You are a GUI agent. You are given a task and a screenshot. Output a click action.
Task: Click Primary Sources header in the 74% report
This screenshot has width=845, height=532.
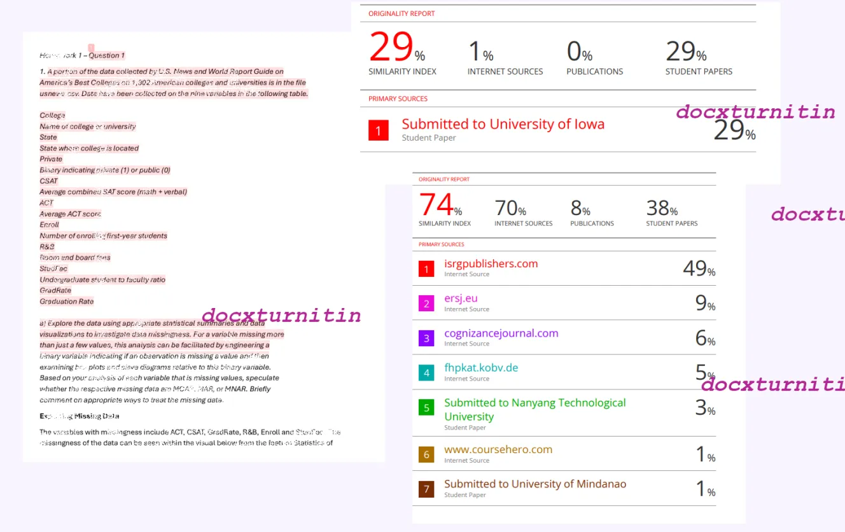coord(441,244)
